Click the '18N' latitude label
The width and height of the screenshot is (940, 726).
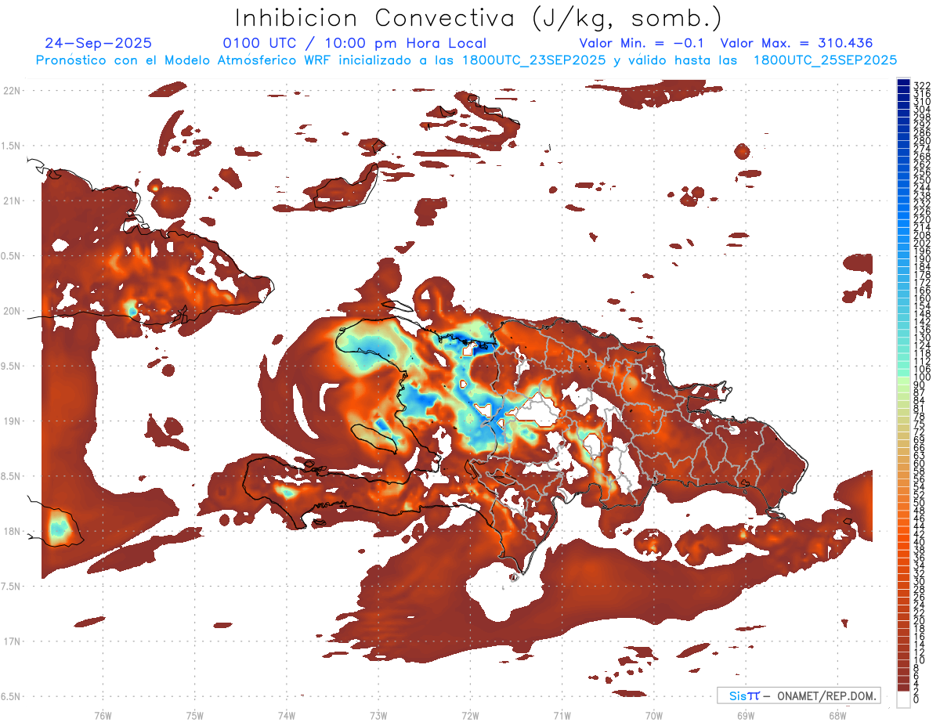pyautogui.click(x=11, y=532)
